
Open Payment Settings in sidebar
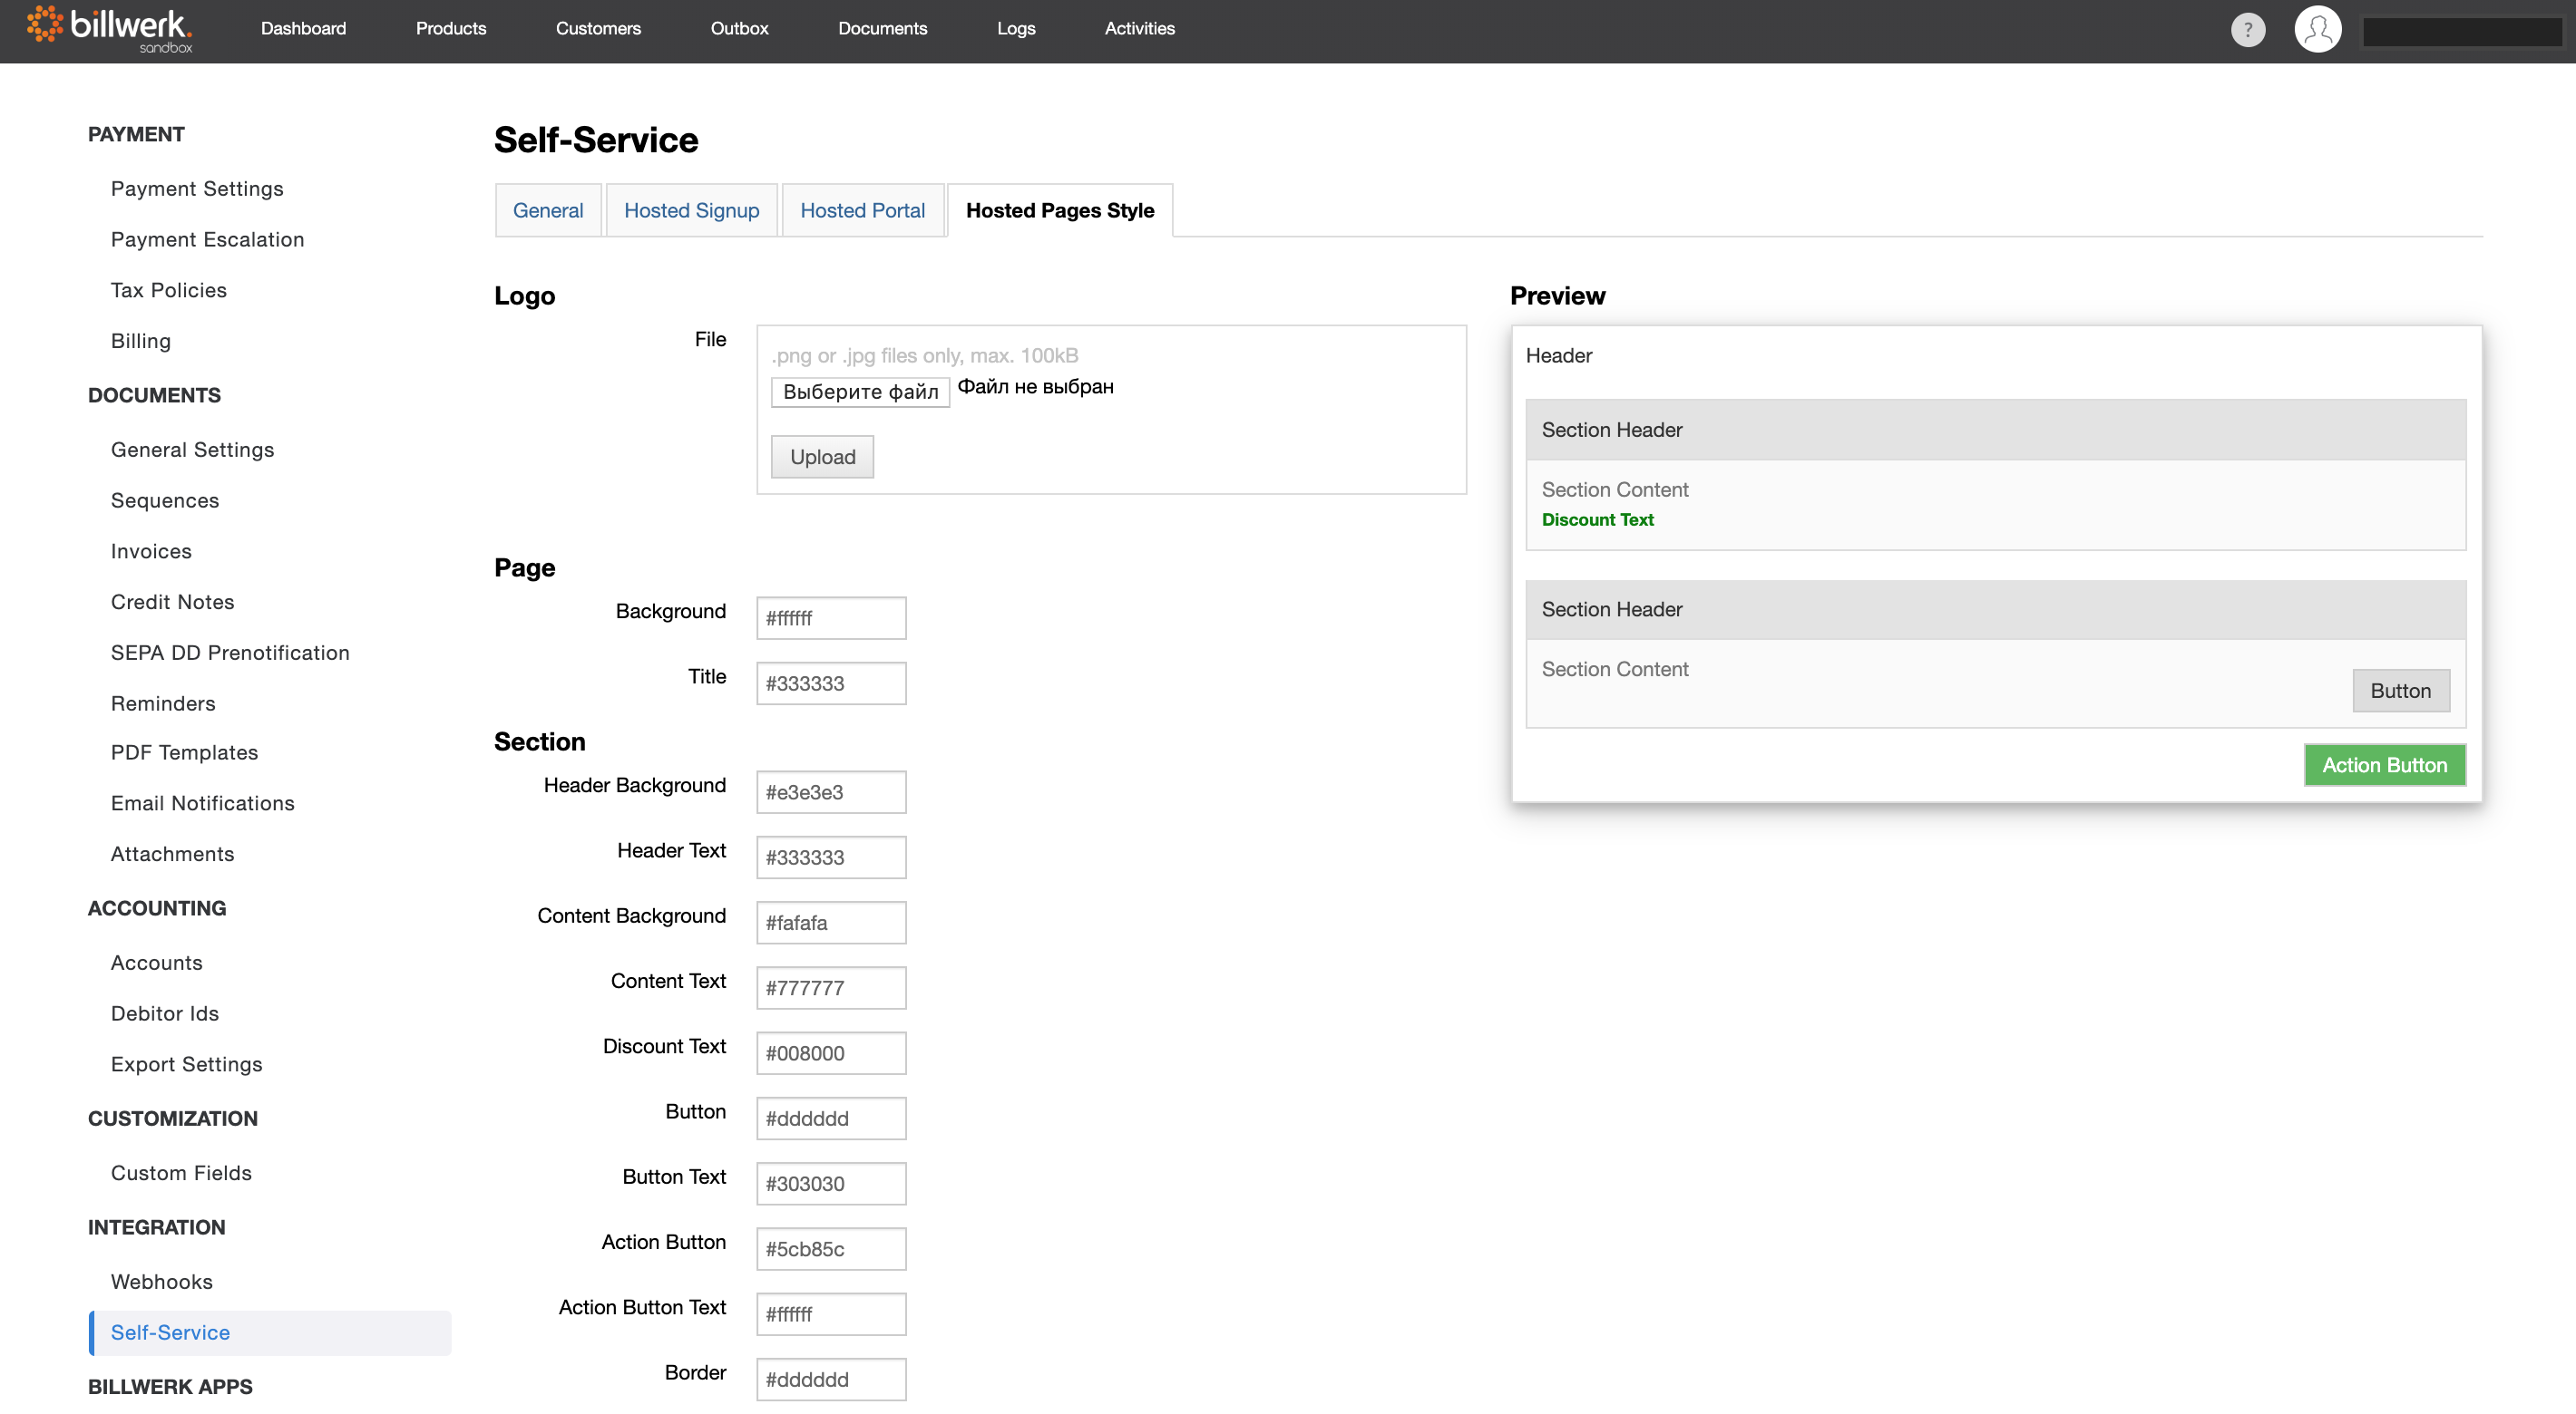pos(197,188)
